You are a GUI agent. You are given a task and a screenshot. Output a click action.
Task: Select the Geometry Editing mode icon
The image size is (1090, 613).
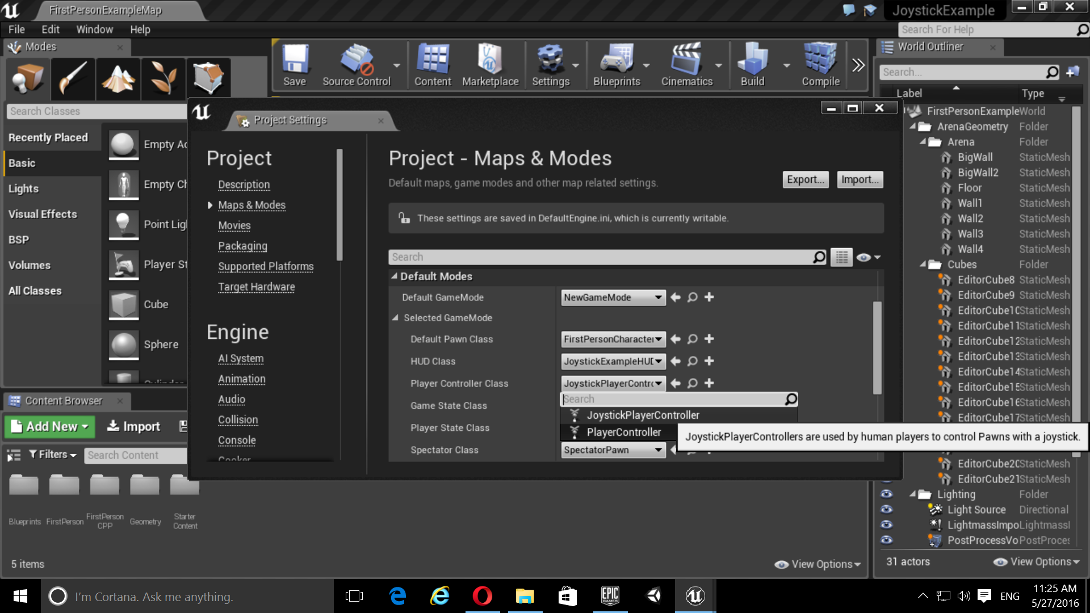pyautogui.click(x=208, y=78)
